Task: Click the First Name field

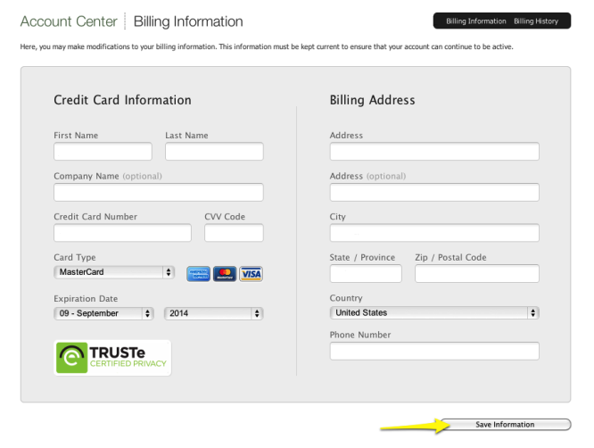Action: click(103, 152)
